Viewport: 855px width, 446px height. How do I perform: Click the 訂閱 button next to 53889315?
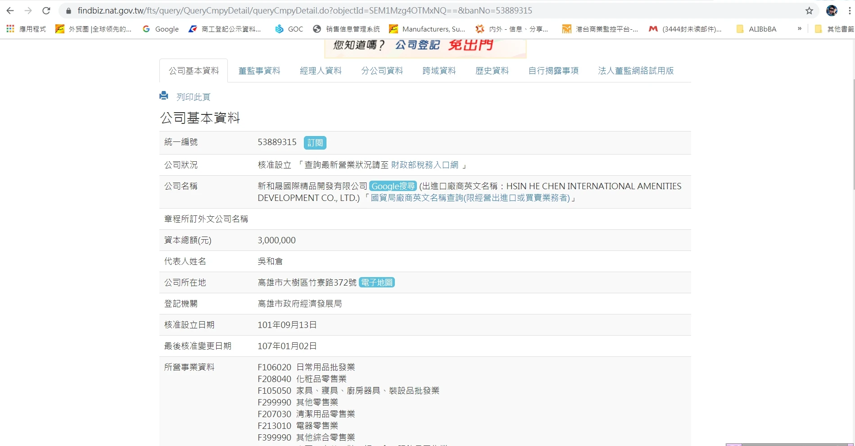[315, 143]
